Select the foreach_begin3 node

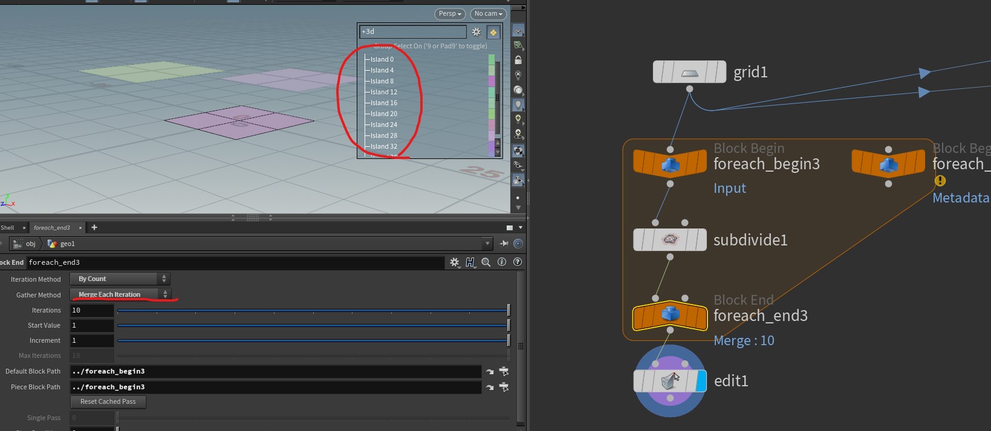coord(670,164)
